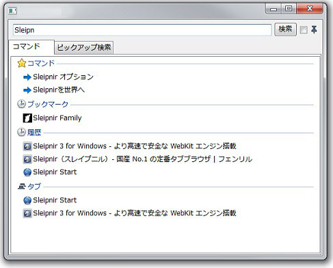Screen dimensions: 333x268
Task: Open Sleipnir（スレイプニル）国産 No.1 history entry
Action: [x=143, y=159]
